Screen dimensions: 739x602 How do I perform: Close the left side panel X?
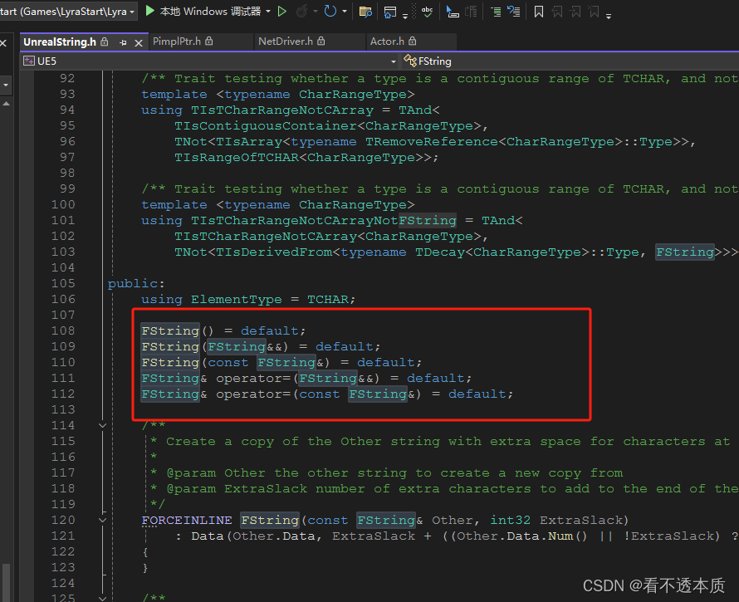click(x=3, y=43)
